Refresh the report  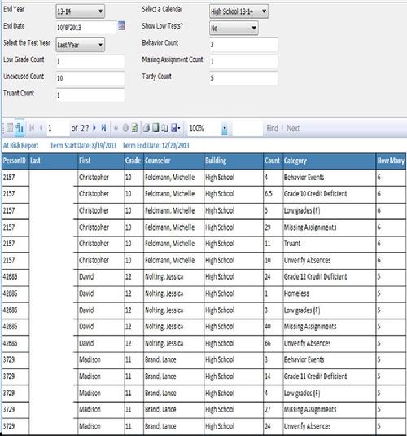135,128
